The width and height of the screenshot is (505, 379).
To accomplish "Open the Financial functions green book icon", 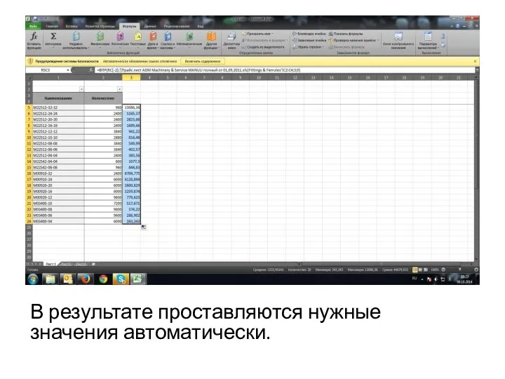I will tap(100, 36).
